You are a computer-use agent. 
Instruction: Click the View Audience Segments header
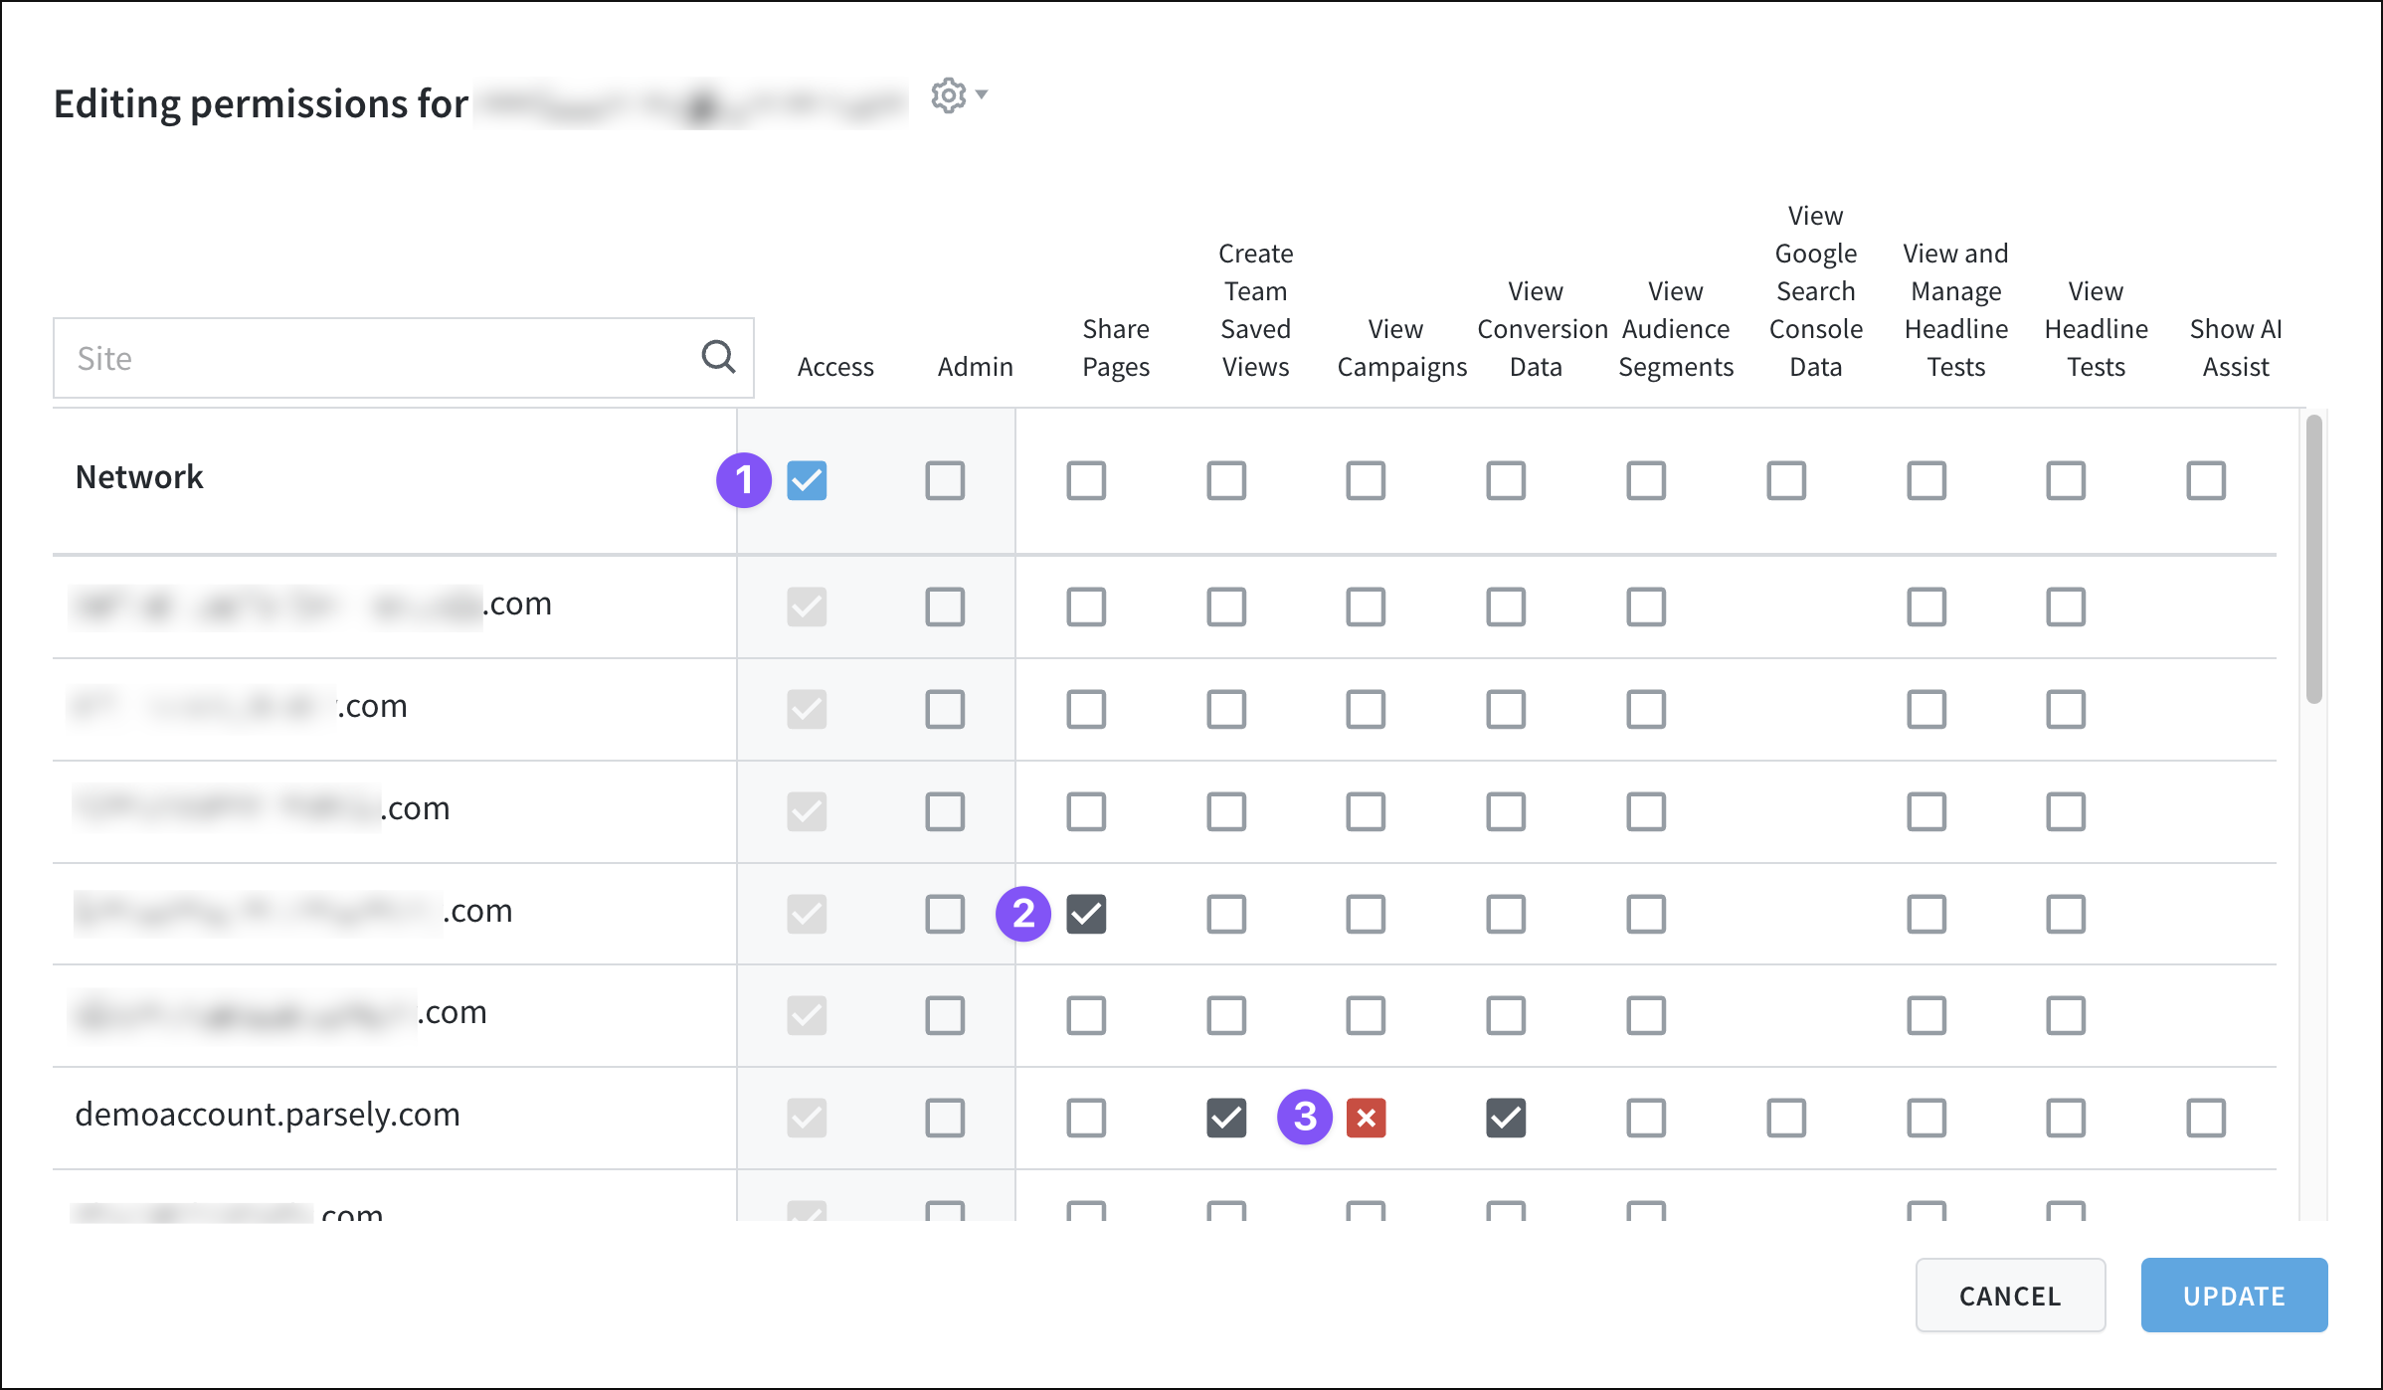pyautogui.click(x=1676, y=329)
